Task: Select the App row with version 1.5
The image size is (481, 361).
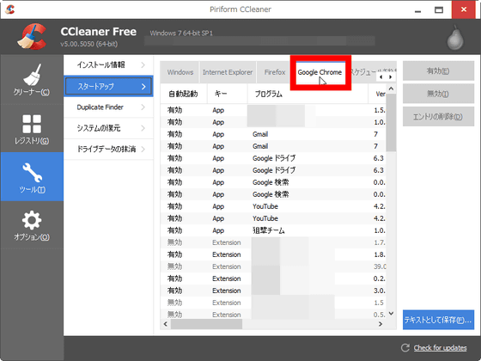Action: pos(273,110)
